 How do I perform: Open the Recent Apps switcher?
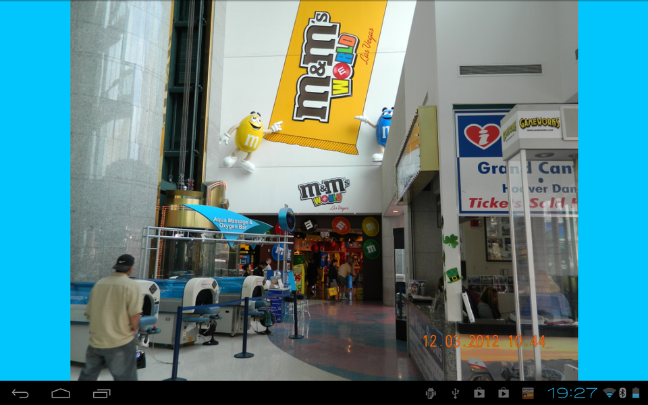[101, 394]
